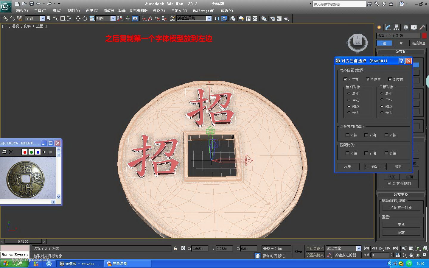This screenshot has height=268, width=429.
Task: Open the Modify command panel tab
Action: pos(388,27)
